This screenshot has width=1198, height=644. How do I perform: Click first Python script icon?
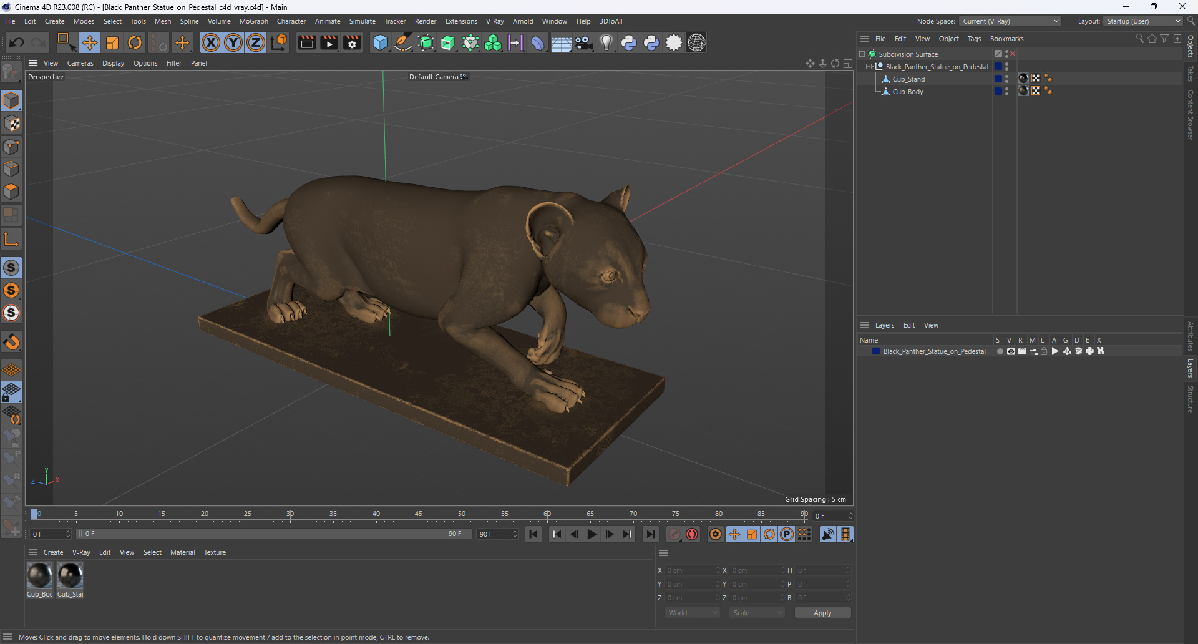tap(629, 42)
